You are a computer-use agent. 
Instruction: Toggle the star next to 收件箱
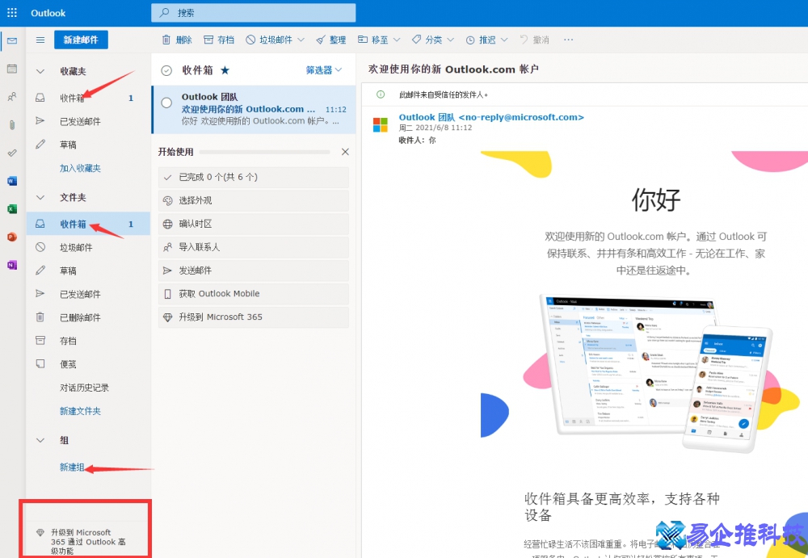(225, 69)
